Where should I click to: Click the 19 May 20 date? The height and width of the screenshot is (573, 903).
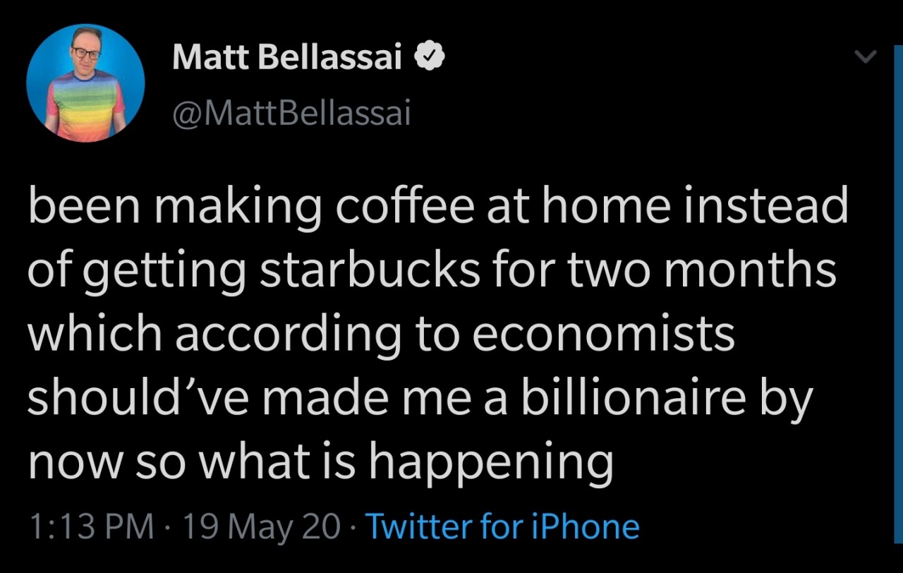[261, 526]
